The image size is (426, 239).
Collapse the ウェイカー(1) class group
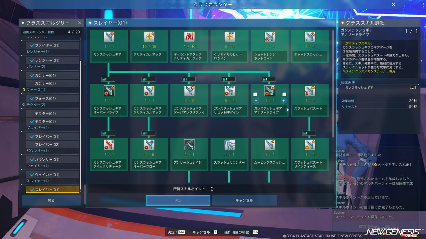pos(38,166)
